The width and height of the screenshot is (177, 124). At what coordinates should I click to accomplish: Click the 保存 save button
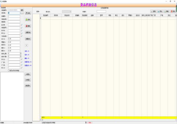click(x=29, y=13)
